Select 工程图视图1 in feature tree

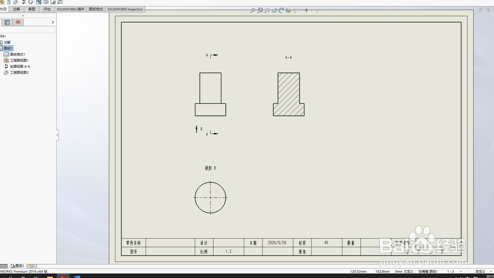click(19, 60)
